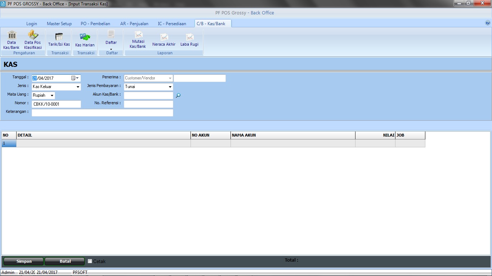Open Data Pos Klasifikasi

click(33, 40)
